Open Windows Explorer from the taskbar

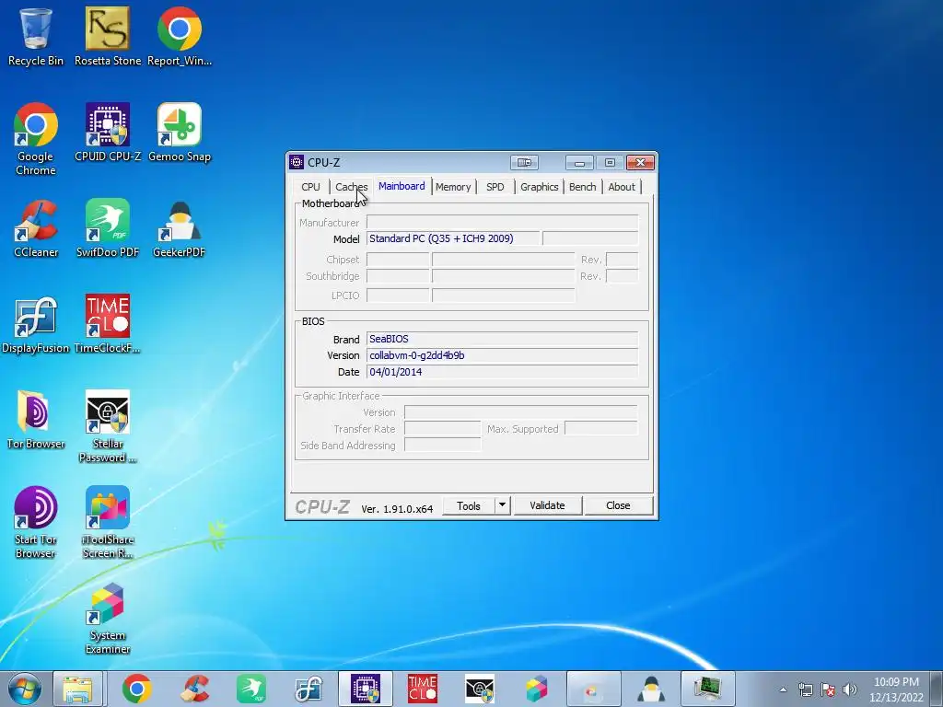[77, 689]
